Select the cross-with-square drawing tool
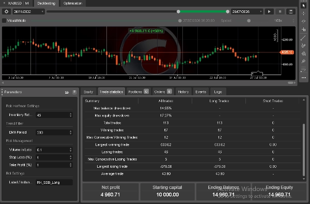Screen dimensions: 310x204 [x=304, y=30]
